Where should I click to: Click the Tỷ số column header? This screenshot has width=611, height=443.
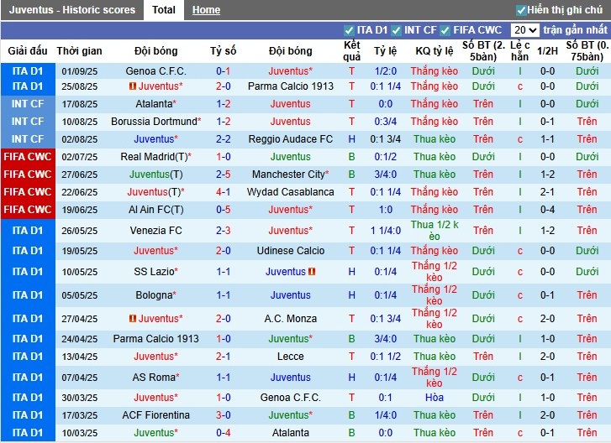pos(223,51)
